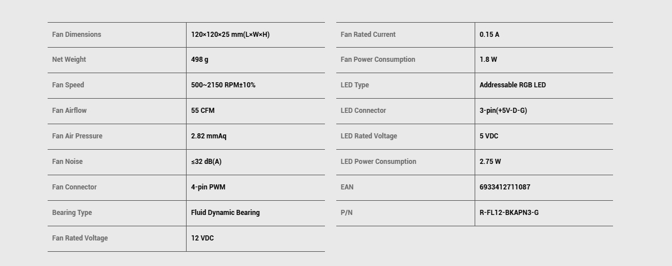Click the 12 VDC fan rated voltage
This screenshot has width=672, height=266.
click(202, 238)
